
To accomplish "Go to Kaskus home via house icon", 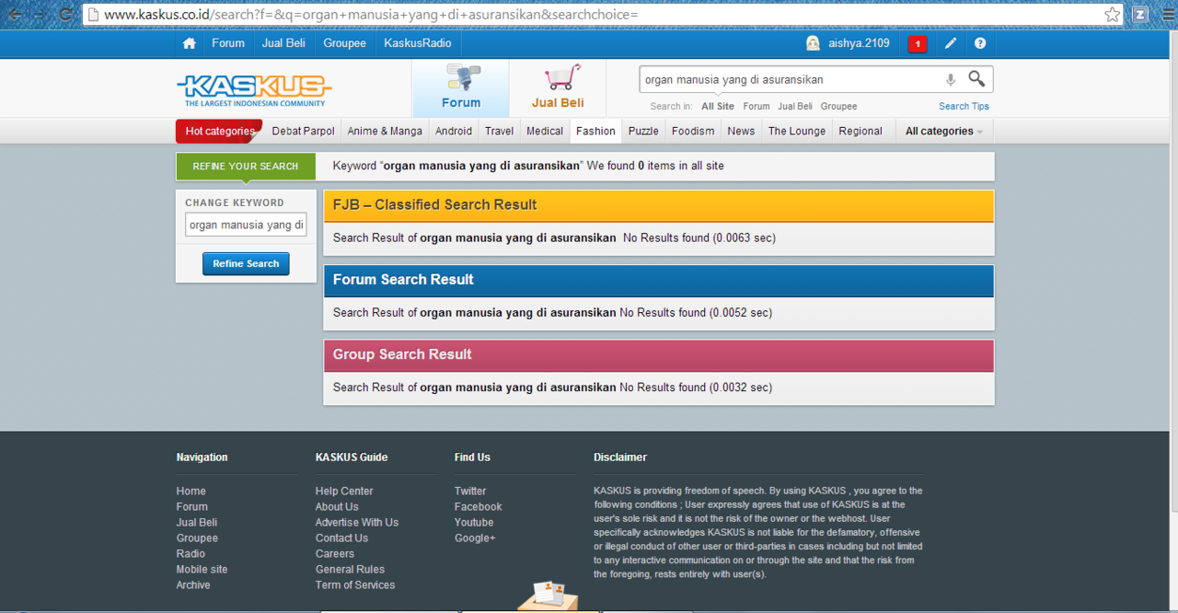I will point(189,43).
